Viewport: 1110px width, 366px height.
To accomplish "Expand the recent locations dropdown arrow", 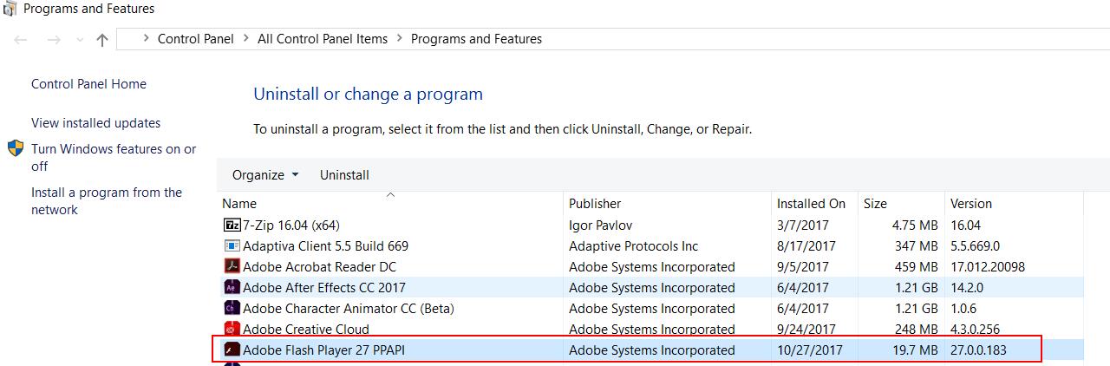I will tap(80, 40).
